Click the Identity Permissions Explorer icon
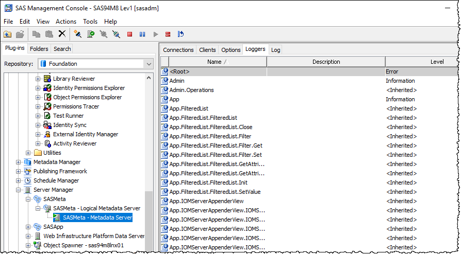 (47, 88)
